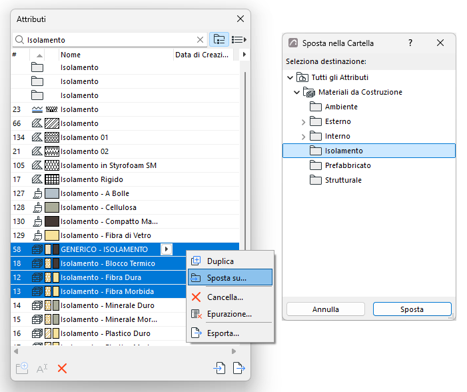Image resolution: width=467 pixels, height=392 pixels.
Task: Click fill type icon of row 134
Action: coord(37,137)
